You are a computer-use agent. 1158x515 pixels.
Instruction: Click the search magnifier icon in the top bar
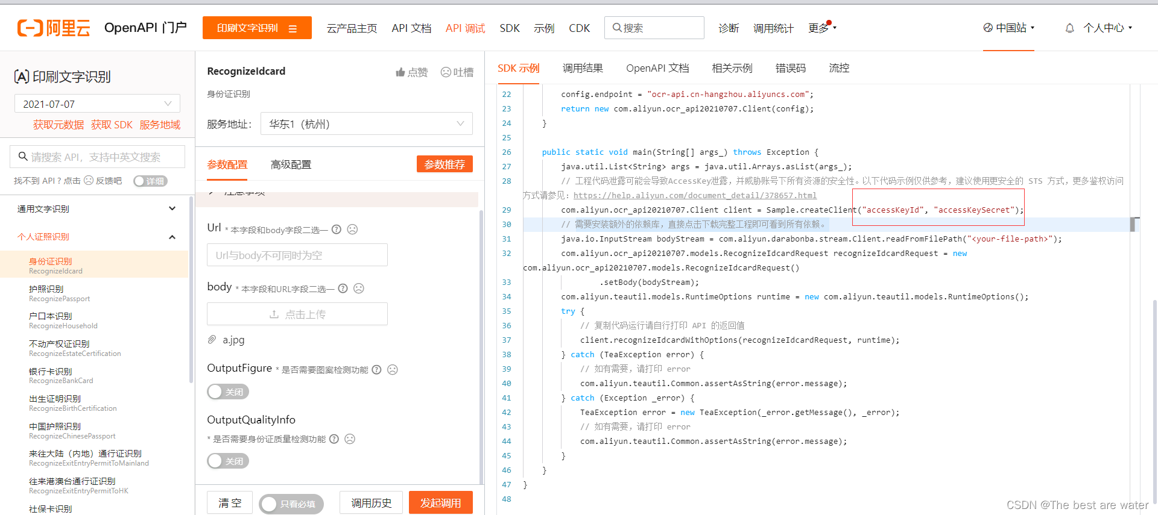point(616,28)
